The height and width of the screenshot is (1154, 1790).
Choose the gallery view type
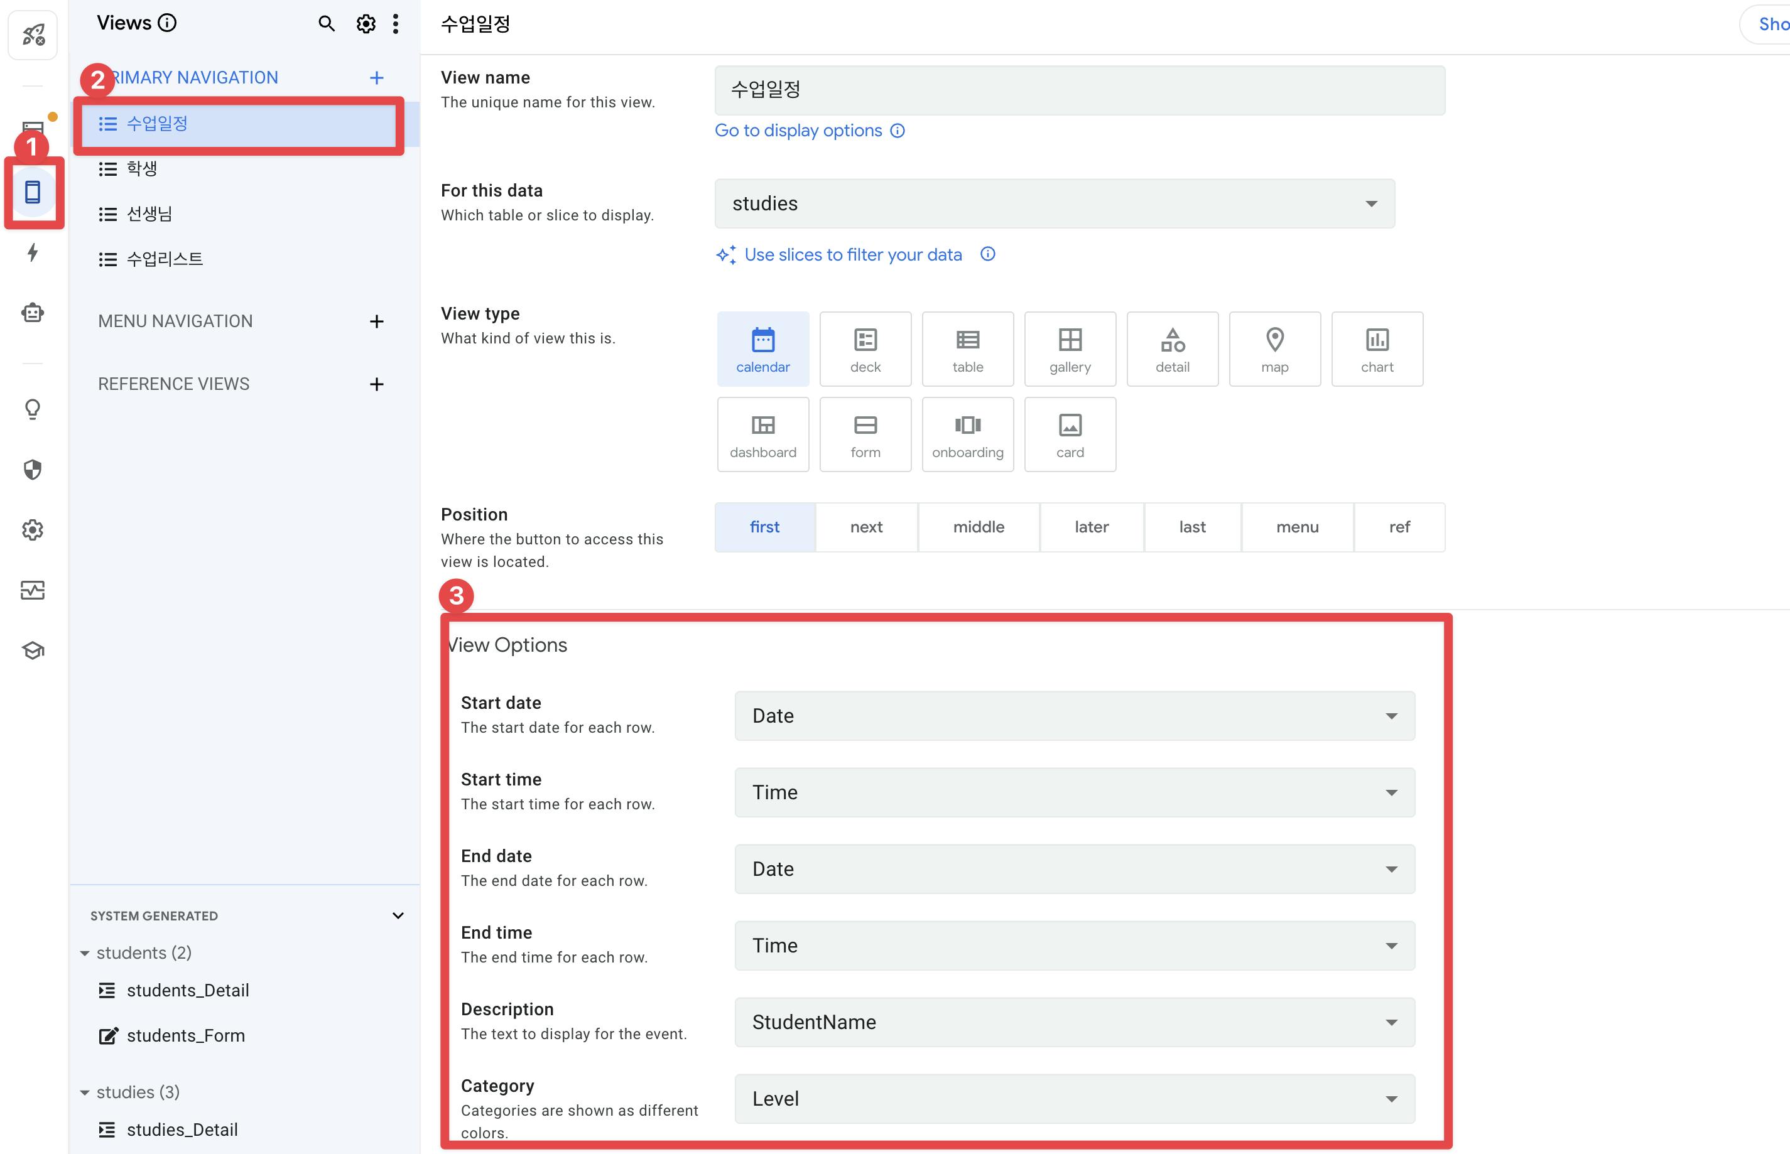coord(1070,349)
